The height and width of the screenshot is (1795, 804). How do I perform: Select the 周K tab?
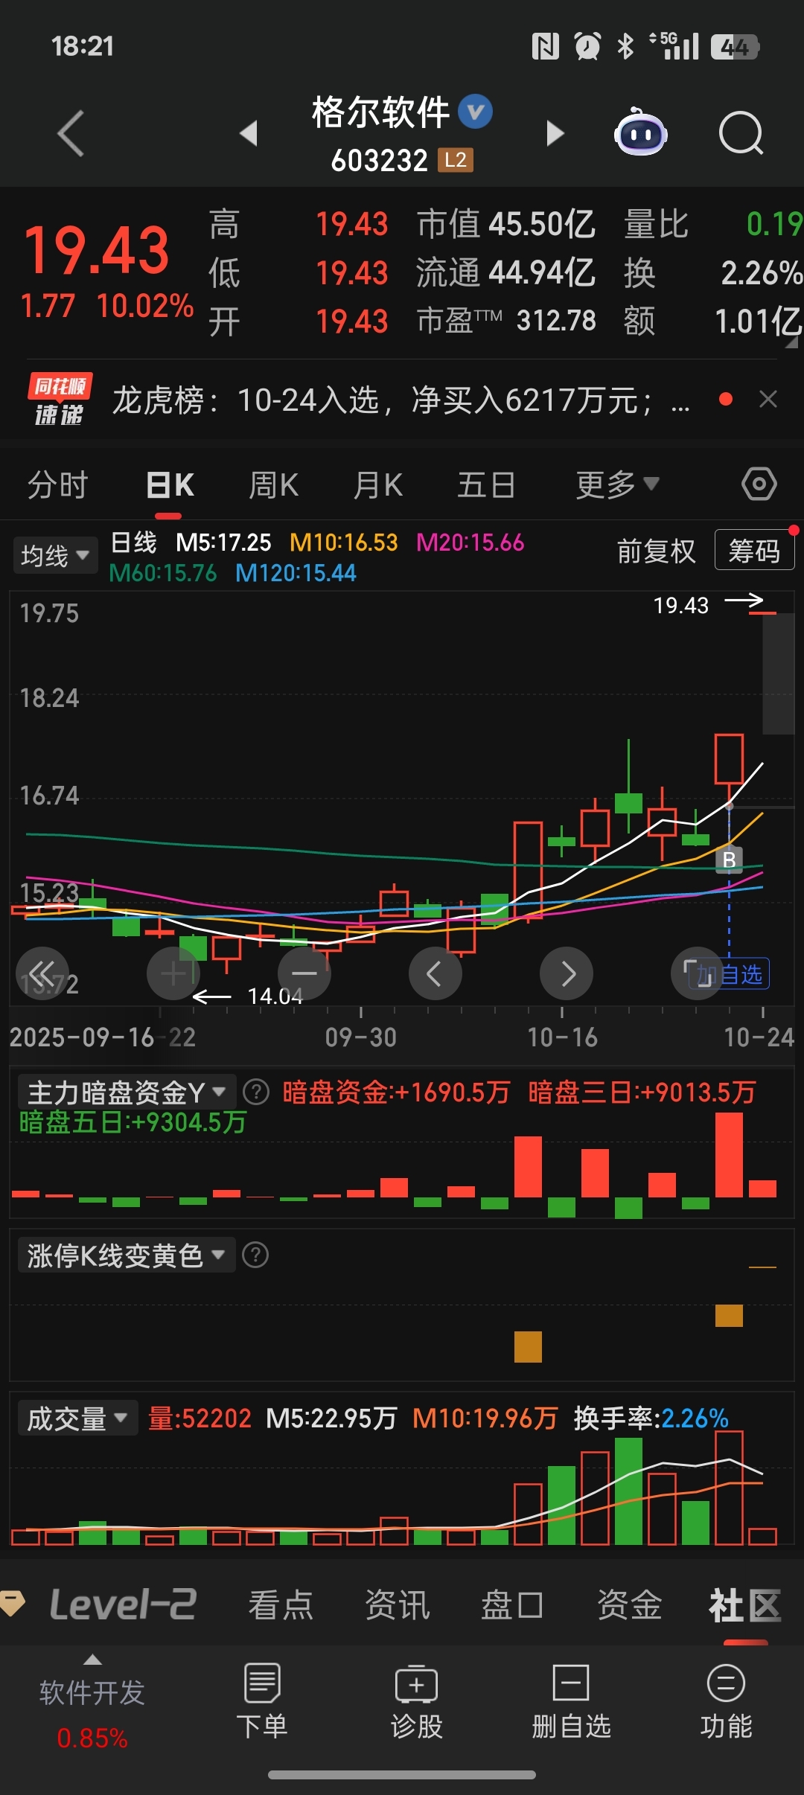coord(273,484)
